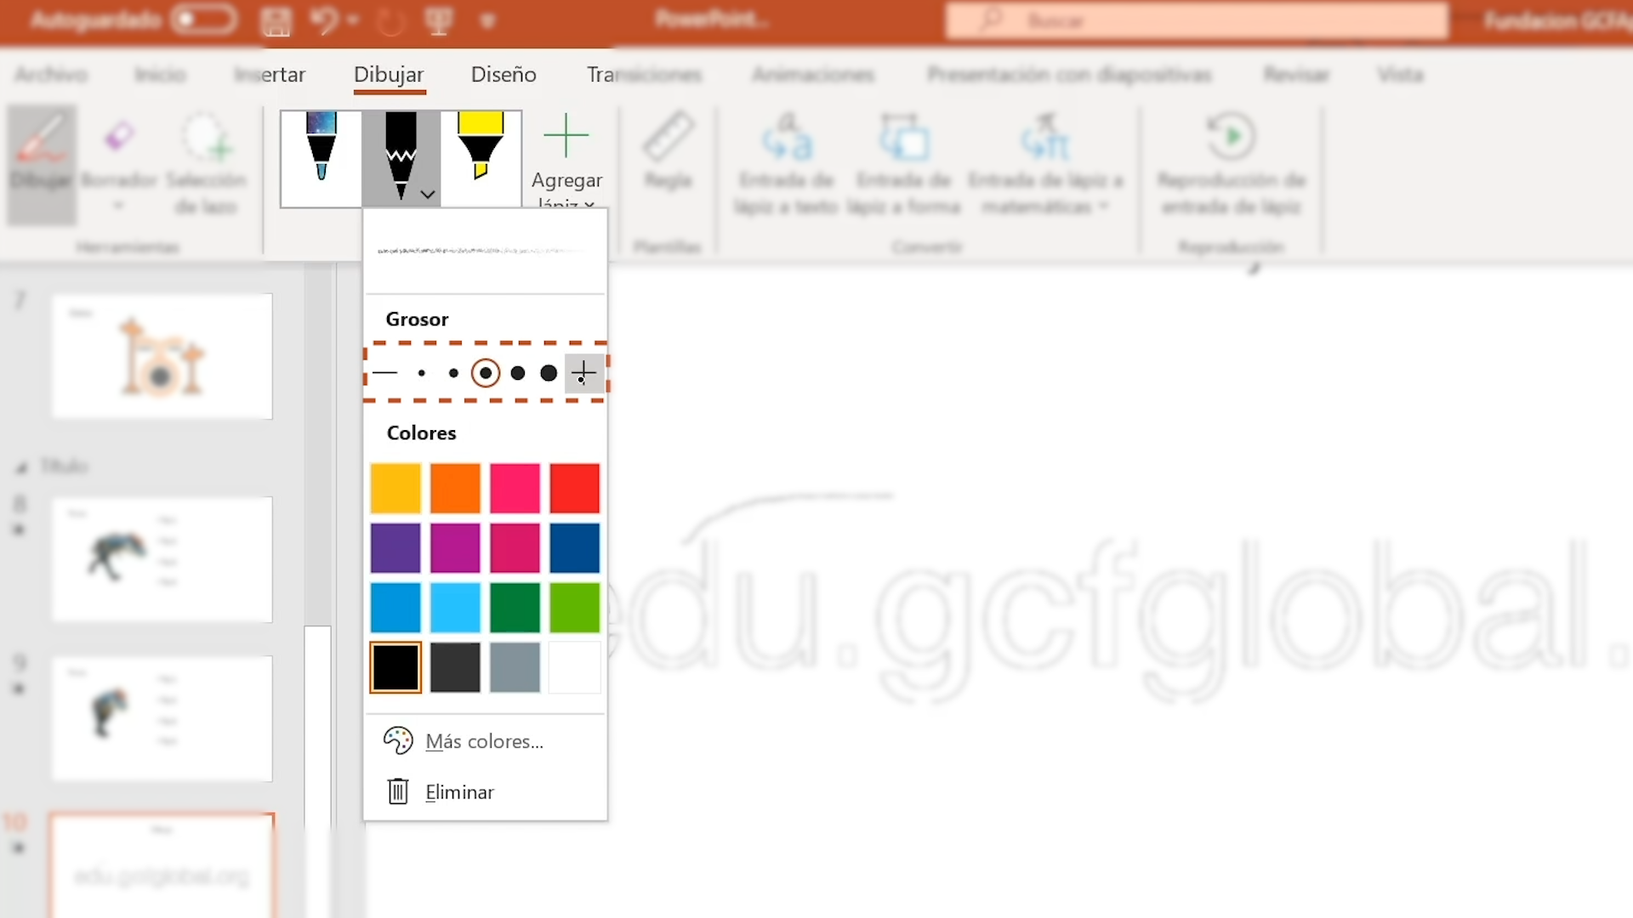
Task: Choose the largest thickness dot
Action: (x=549, y=372)
